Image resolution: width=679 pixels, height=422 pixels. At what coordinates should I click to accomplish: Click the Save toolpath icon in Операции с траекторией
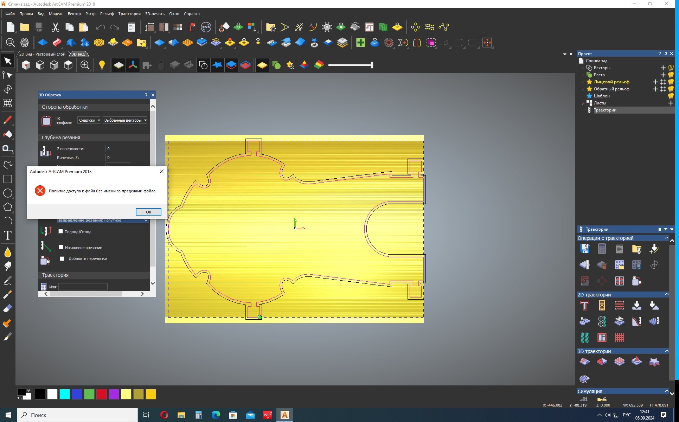pos(585,249)
